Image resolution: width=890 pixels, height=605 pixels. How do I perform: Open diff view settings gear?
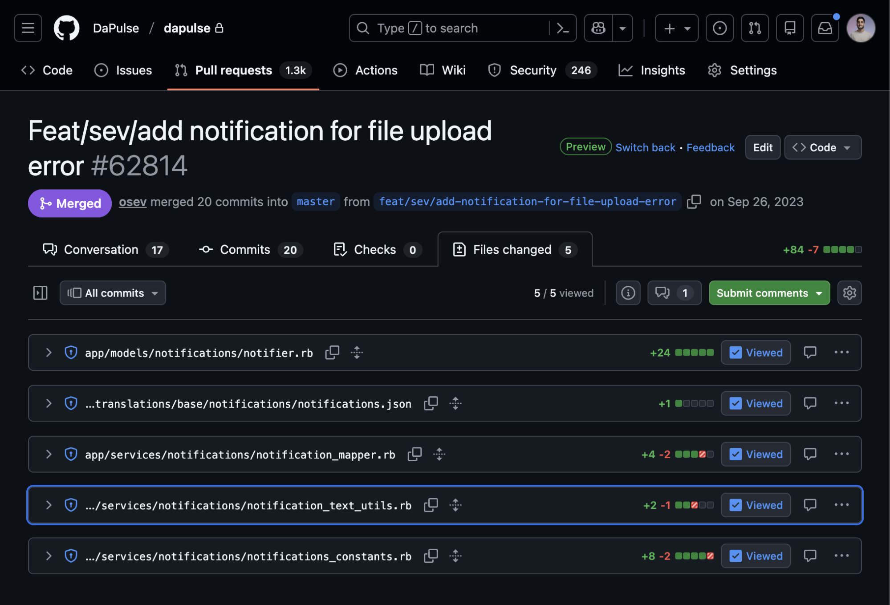click(x=849, y=293)
